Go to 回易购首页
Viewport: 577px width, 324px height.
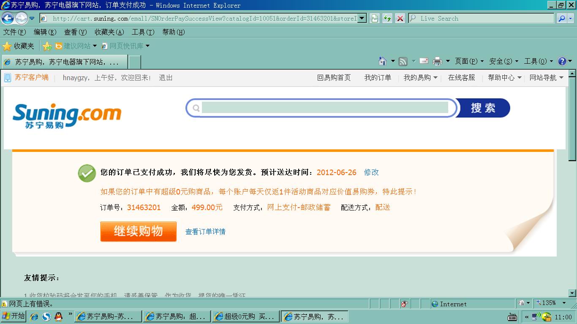(x=334, y=78)
